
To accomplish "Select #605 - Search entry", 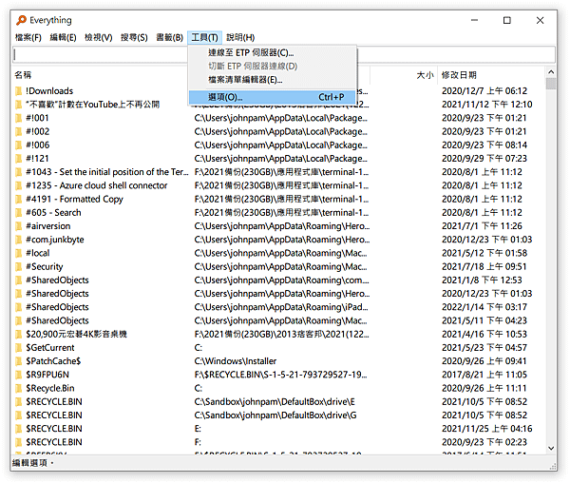I will tap(53, 212).
